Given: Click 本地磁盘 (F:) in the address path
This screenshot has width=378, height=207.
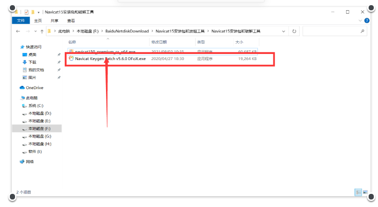Looking at the screenshot, I should (x=88, y=31).
